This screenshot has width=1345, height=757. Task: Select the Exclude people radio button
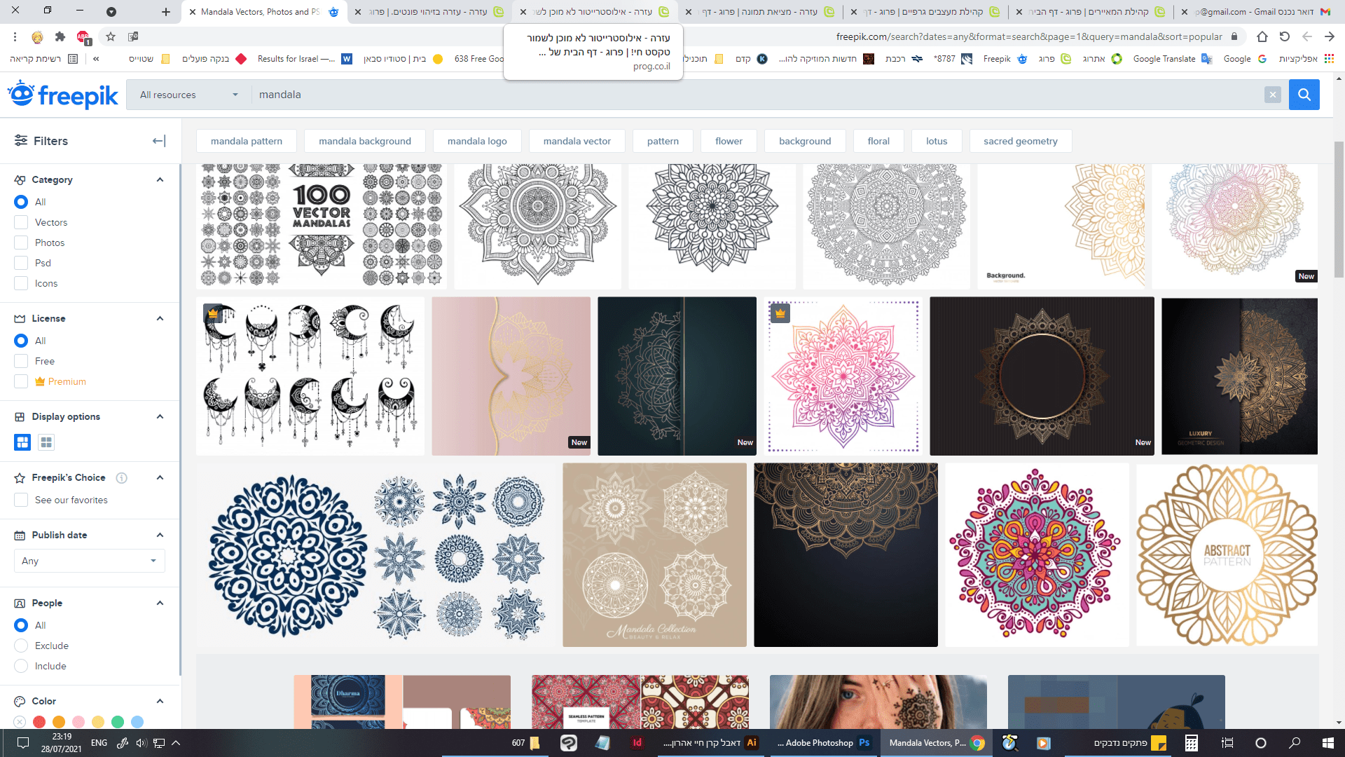click(x=21, y=646)
